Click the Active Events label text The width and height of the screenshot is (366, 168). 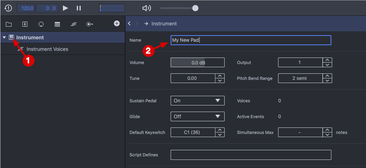point(251,116)
